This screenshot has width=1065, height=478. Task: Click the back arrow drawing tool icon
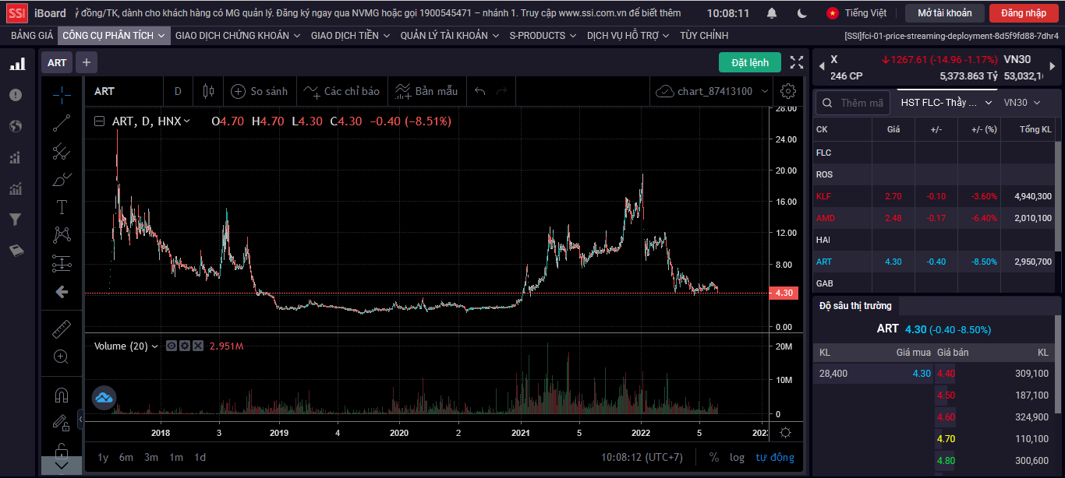coord(62,292)
